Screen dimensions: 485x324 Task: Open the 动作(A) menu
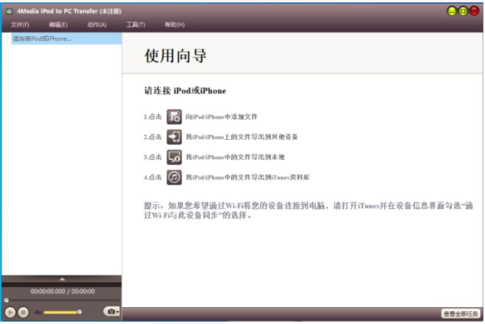[97, 25]
